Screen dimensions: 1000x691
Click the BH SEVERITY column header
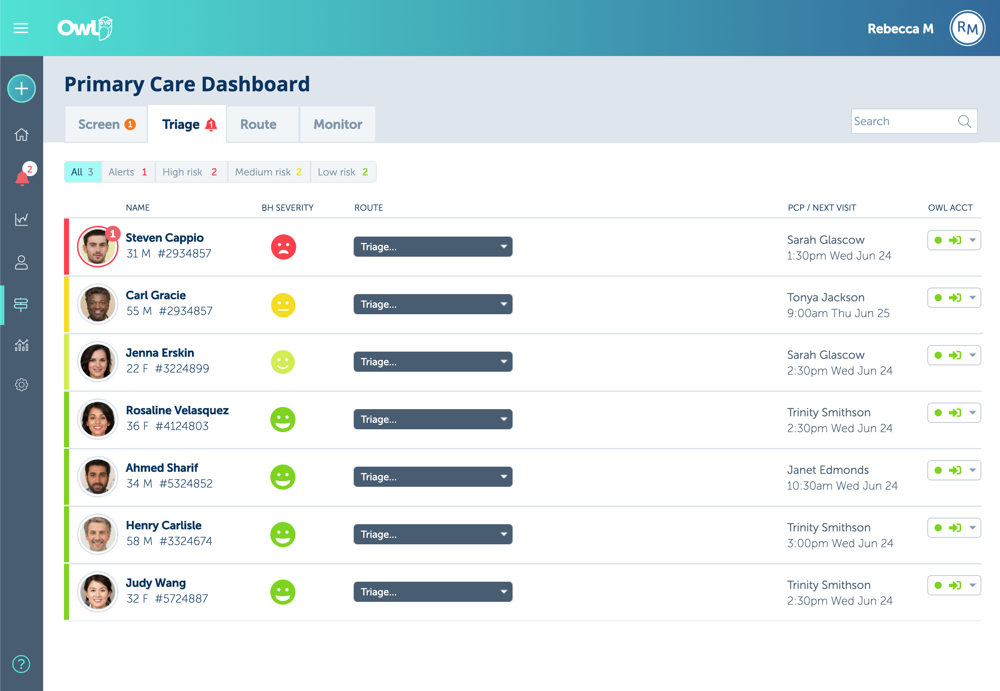pos(288,208)
